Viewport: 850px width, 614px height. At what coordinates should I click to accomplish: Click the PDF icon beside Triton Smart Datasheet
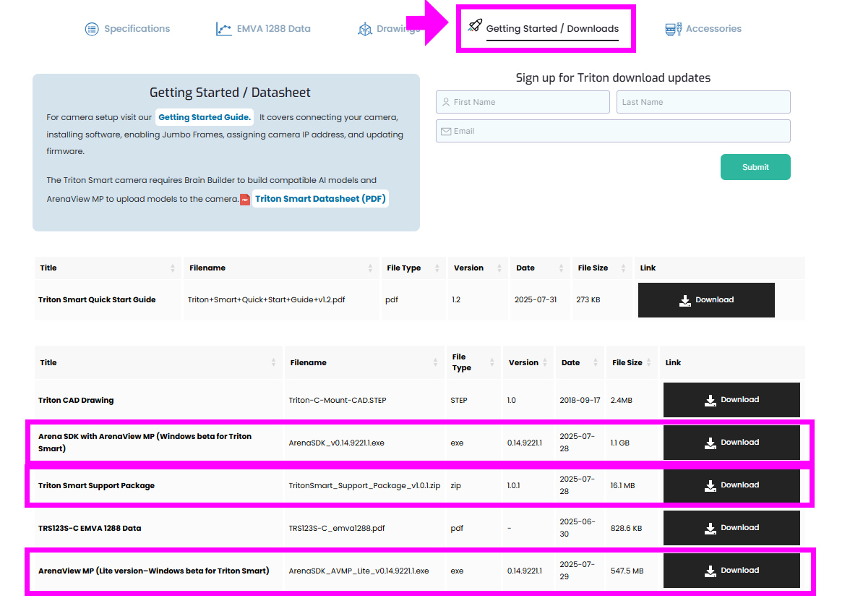245,200
